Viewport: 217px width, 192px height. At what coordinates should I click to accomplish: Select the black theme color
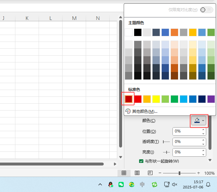click(138, 32)
